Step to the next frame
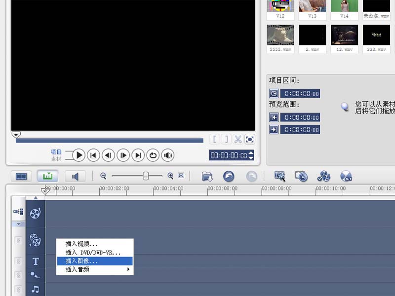Image resolution: width=395 pixels, height=296 pixels. pyautogui.click(x=123, y=155)
